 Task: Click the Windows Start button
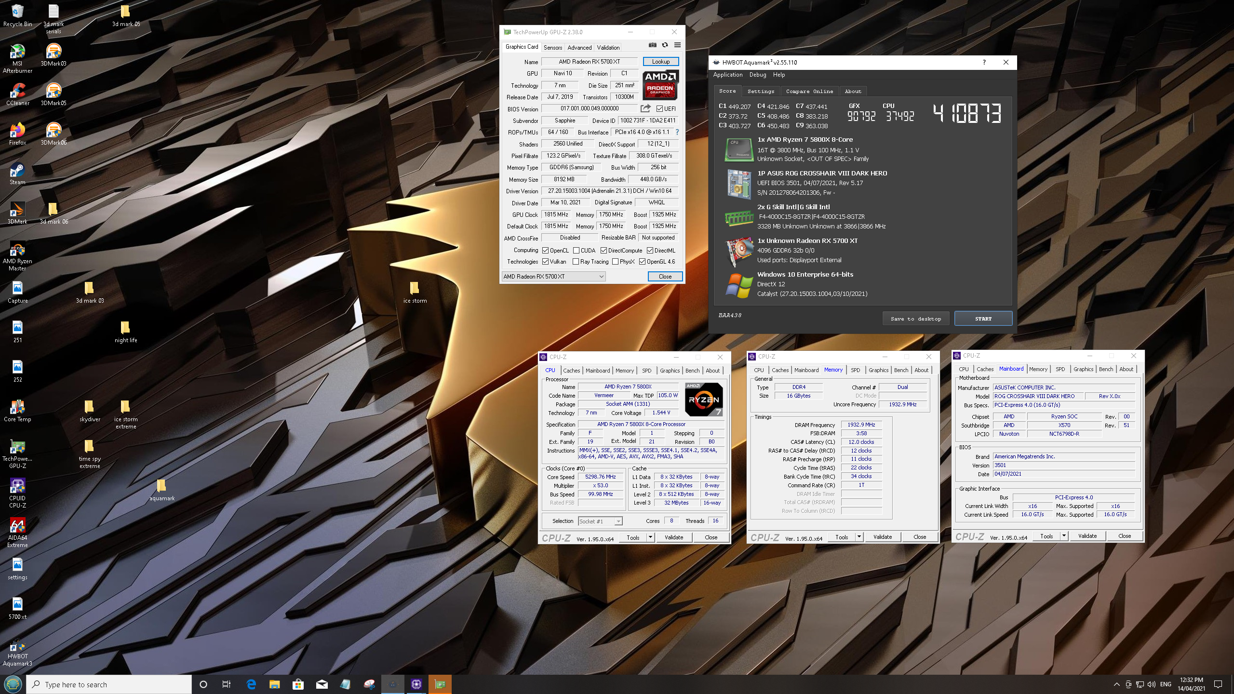13,684
